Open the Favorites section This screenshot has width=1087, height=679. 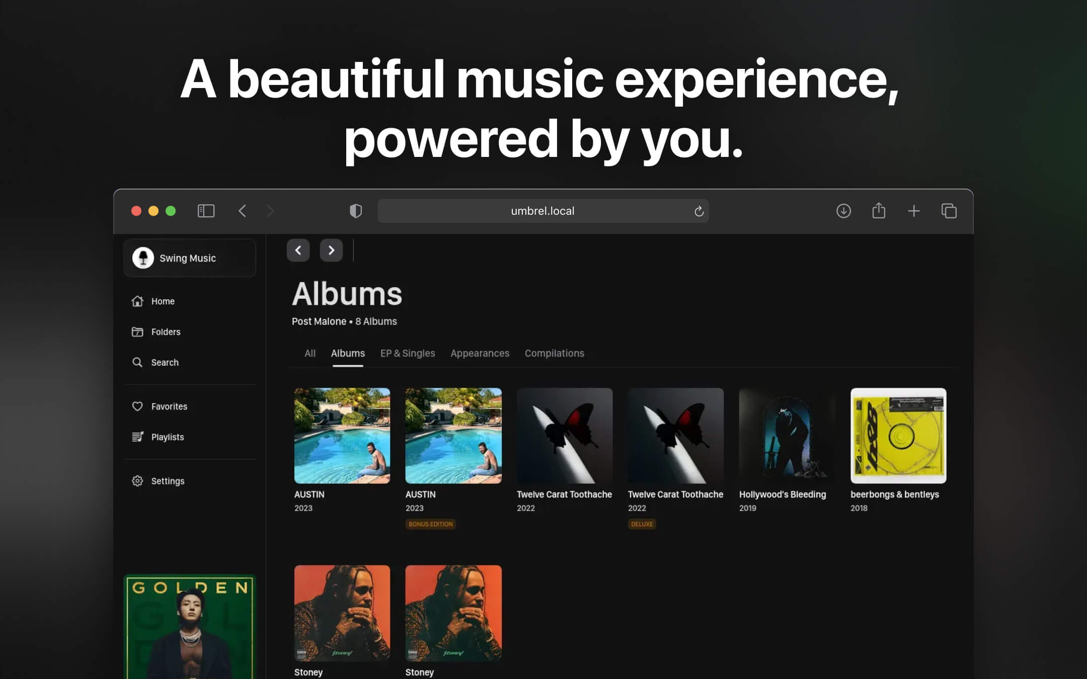coord(169,406)
